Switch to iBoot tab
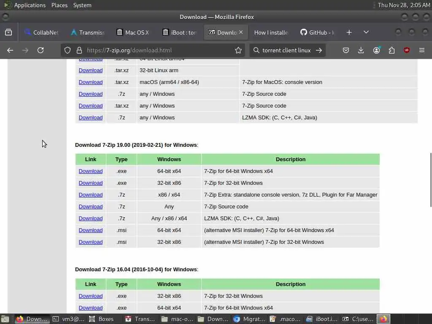 [179, 32]
